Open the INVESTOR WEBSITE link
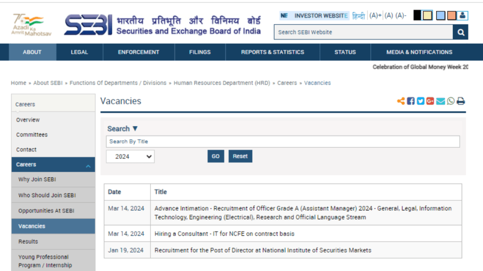 tap(321, 16)
